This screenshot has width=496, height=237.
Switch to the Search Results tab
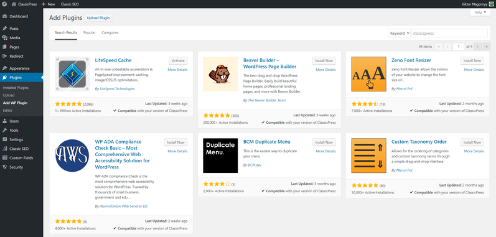pos(66,32)
